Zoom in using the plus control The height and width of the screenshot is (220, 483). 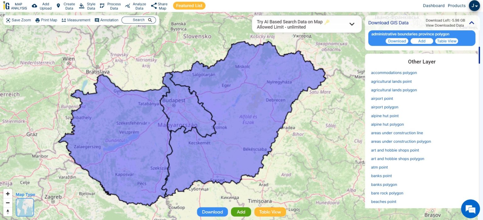tap(8, 193)
